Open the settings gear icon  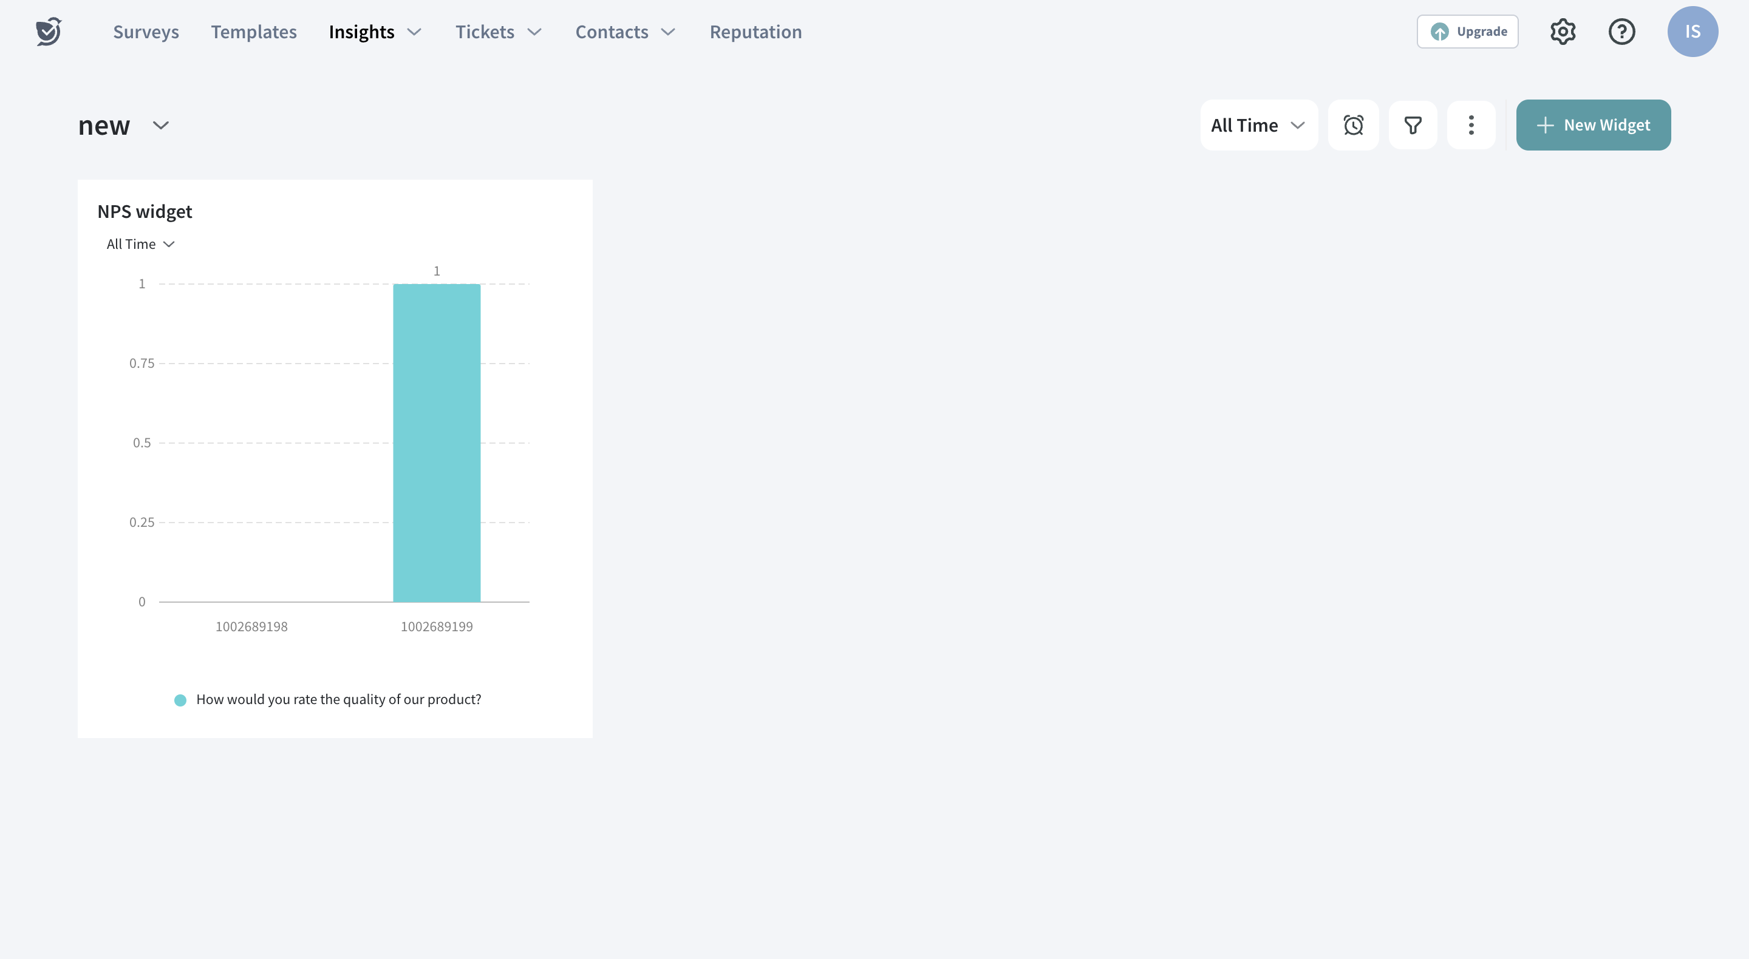[1563, 31]
